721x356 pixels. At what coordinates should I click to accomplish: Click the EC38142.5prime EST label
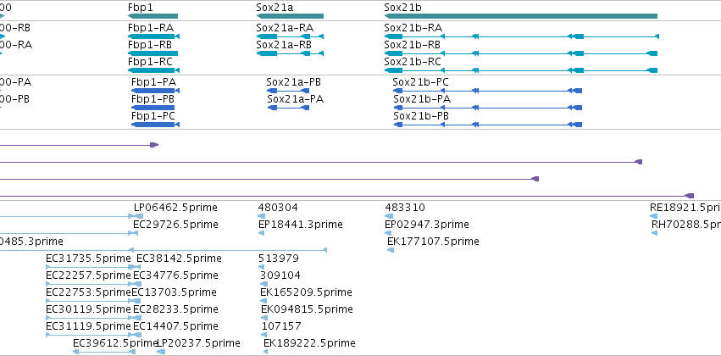click(x=179, y=259)
